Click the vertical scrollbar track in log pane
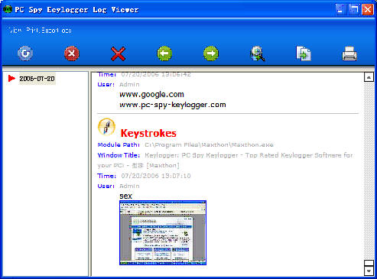Screen dimensions: 377x279 pyautogui.click(x=369, y=170)
